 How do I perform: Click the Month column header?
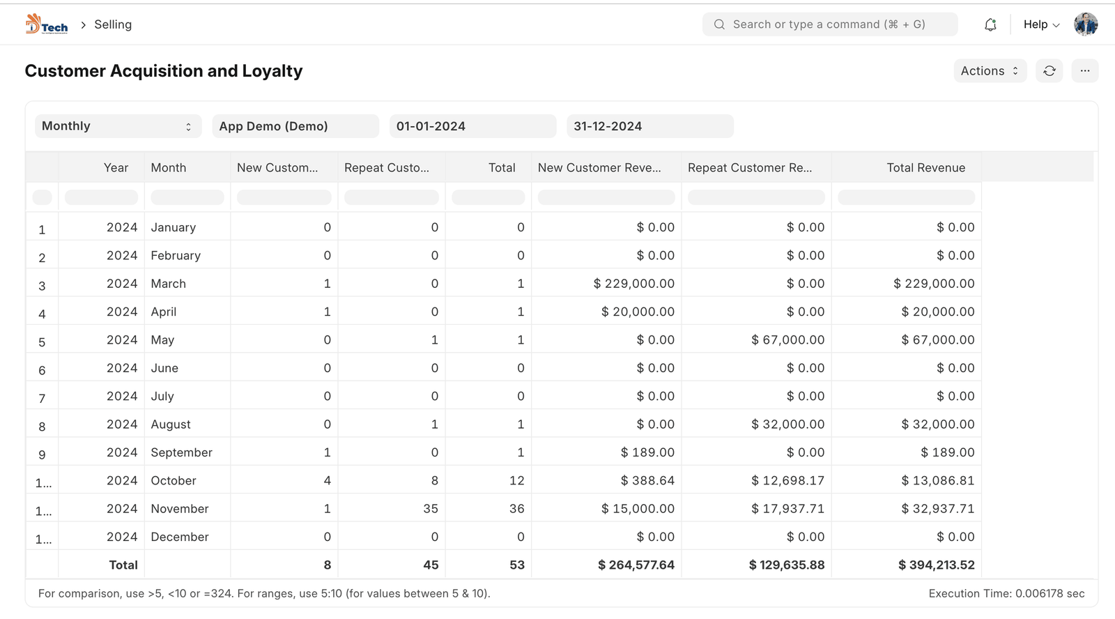point(169,167)
